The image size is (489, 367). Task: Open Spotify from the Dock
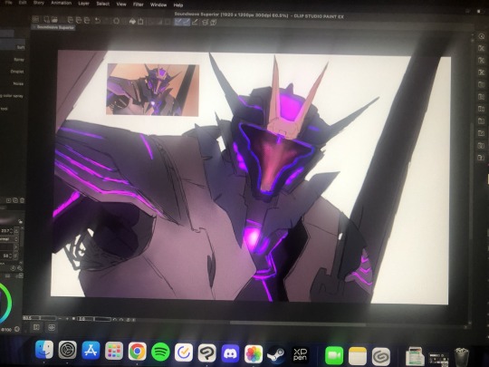[160, 352]
